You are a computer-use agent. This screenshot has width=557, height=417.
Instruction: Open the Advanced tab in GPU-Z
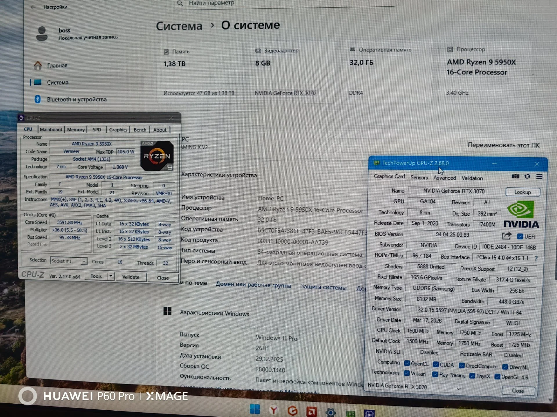[x=444, y=178]
